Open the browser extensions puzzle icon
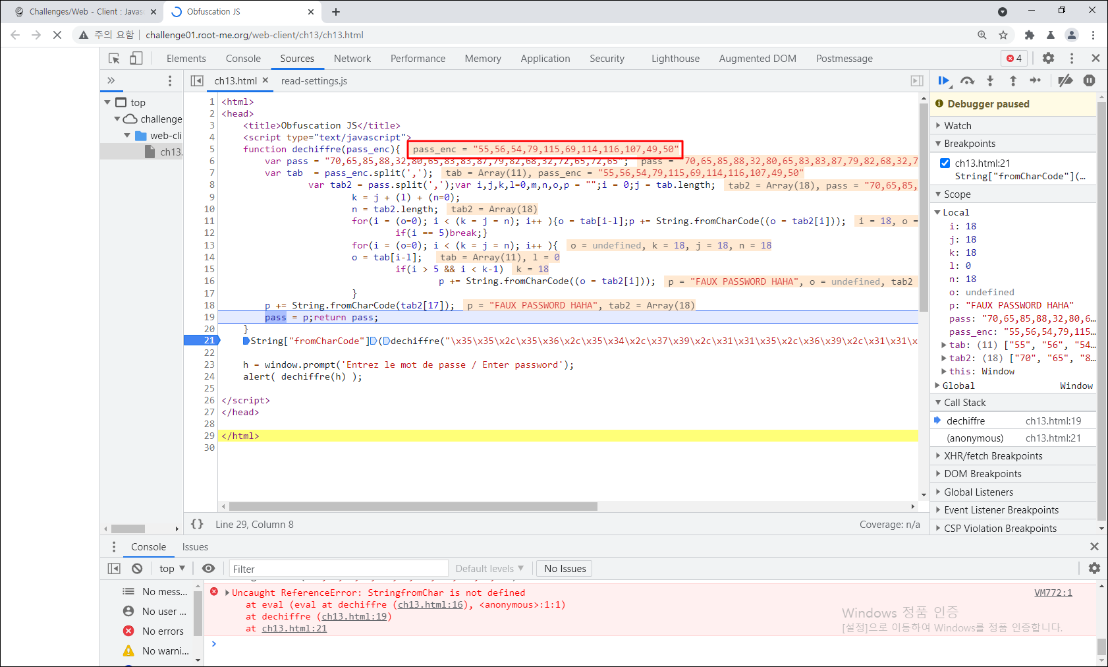1108x667 pixels. click(x=1029, y=35)
